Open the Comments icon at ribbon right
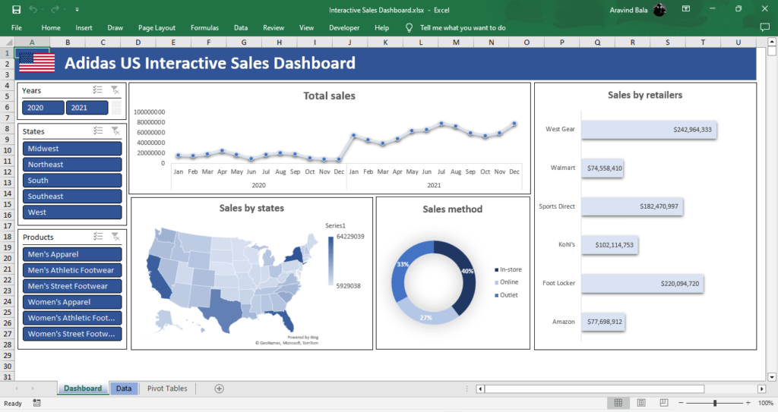 [x=764, y=28]
